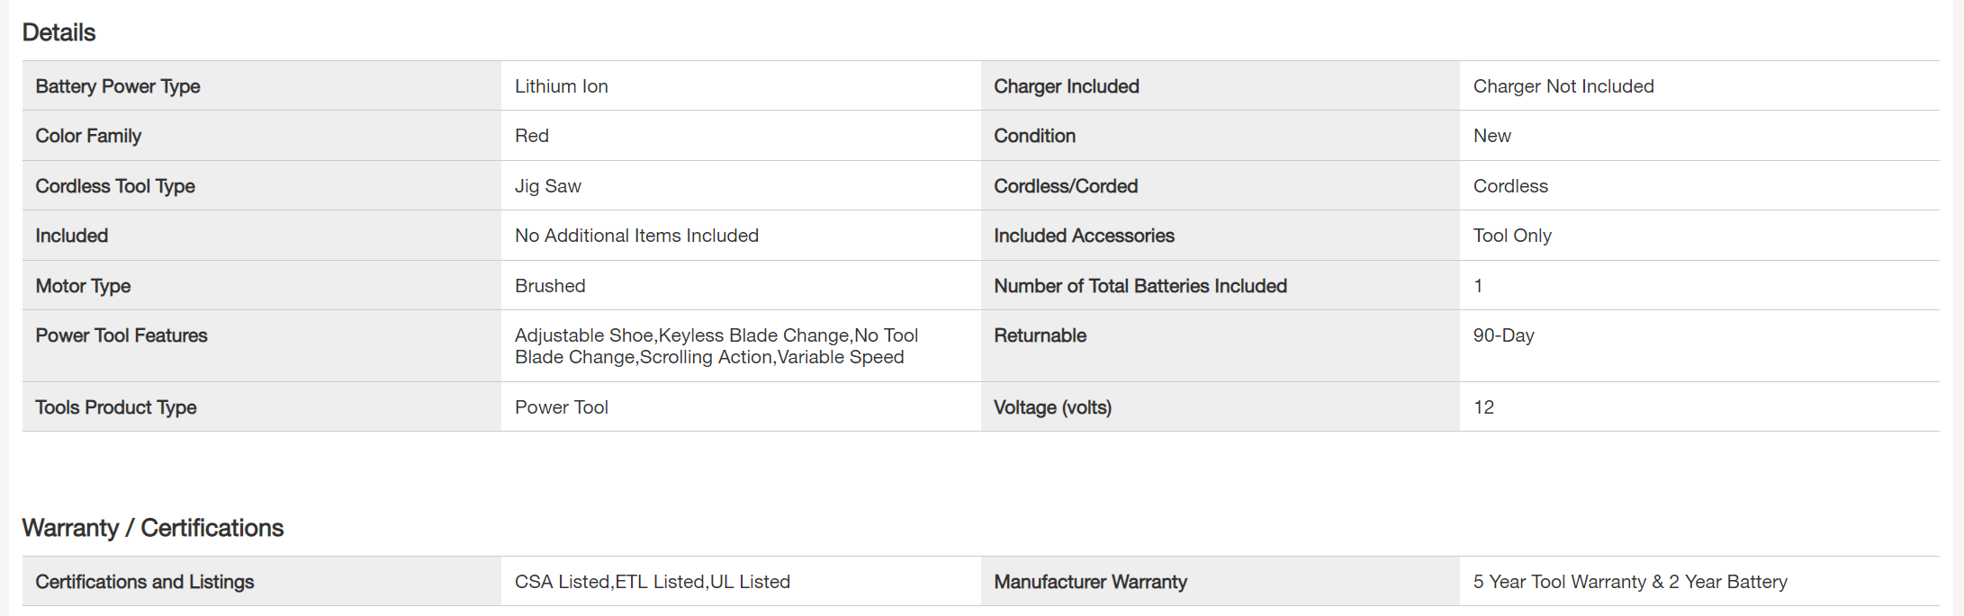Image resolution: width=1964 pixels, height=616 pixels.
Task: Click the Number of Total Batteries Included label
Action: 1140,286
